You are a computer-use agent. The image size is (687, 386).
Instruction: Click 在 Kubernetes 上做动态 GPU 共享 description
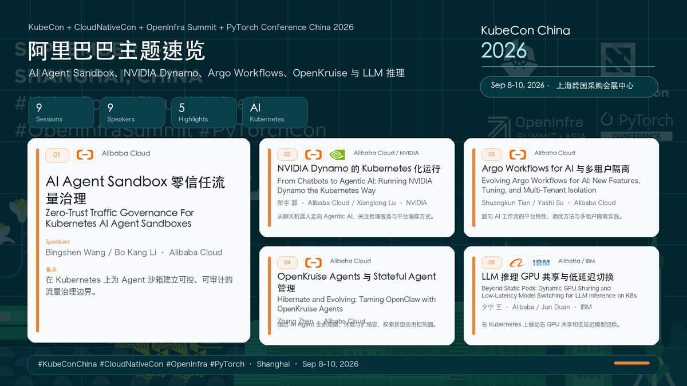click(x=551, y=325)
